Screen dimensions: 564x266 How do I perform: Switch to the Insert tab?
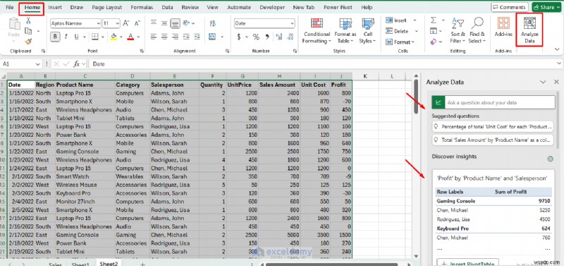pos(55,7)
